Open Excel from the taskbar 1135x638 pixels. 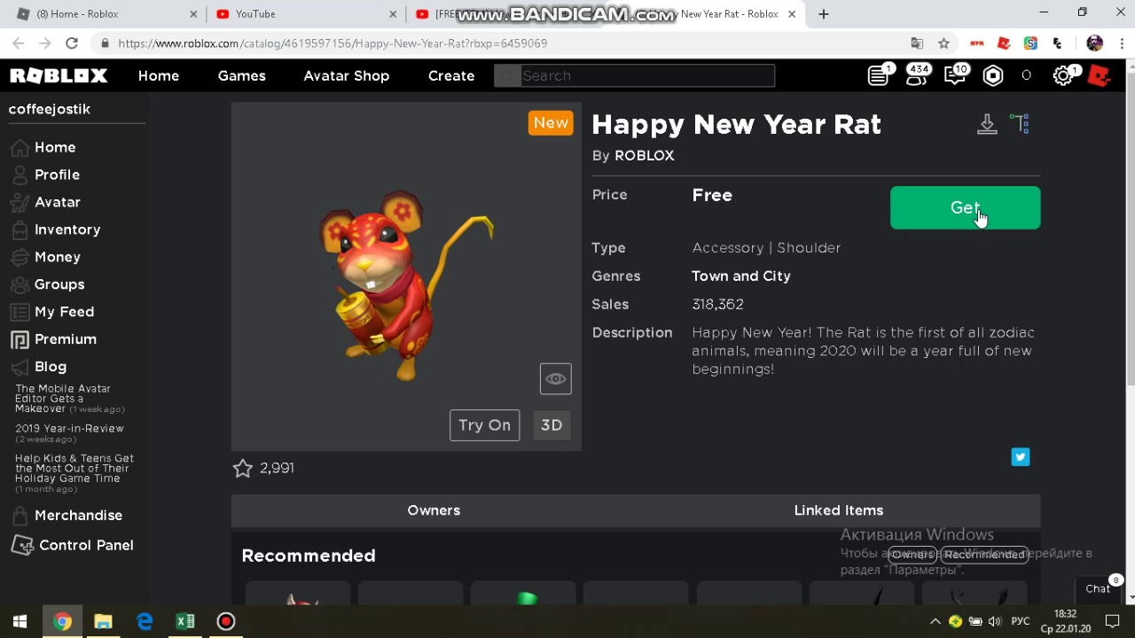185,621
